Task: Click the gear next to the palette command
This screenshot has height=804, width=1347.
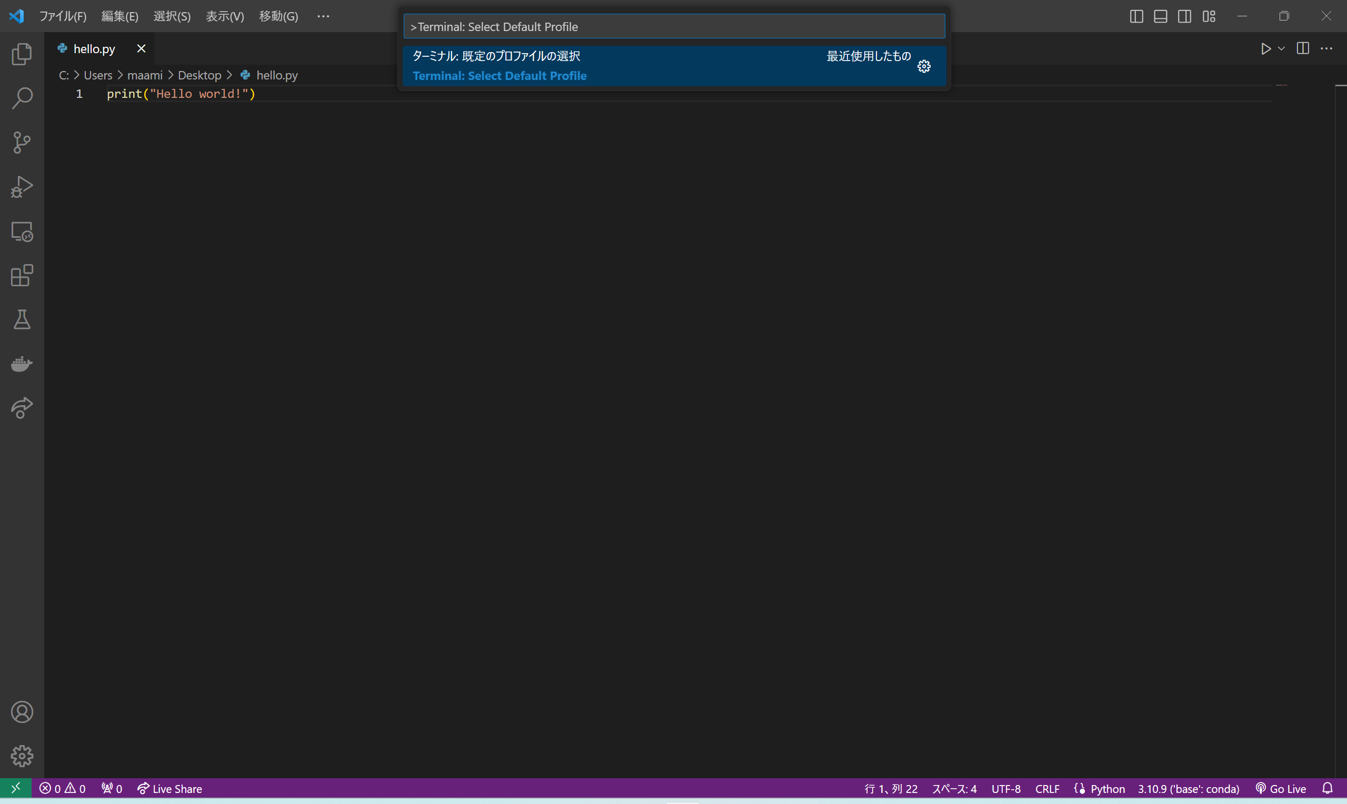Action: click(923, 66)
